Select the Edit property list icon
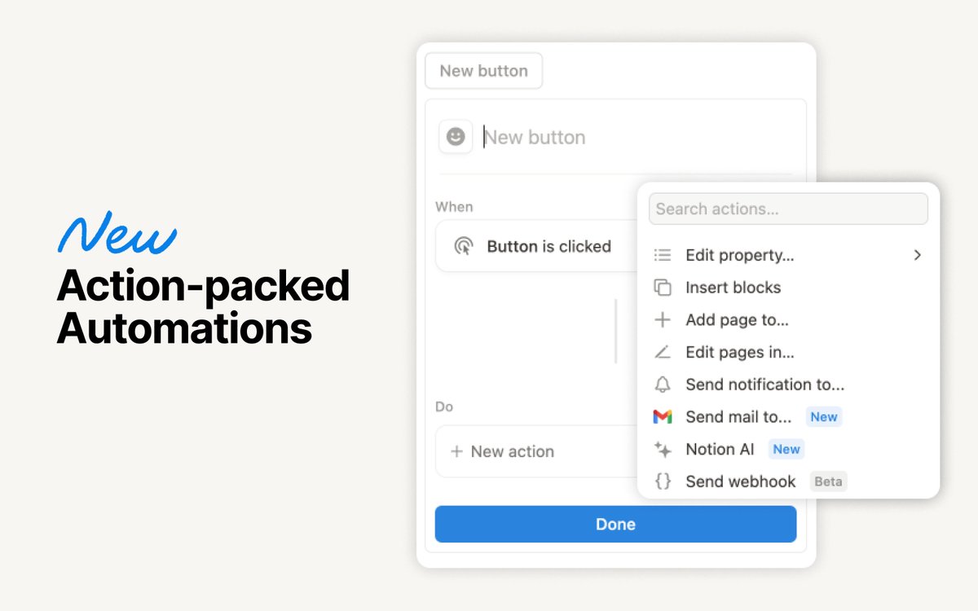Image resolution: width=978 pixels, height=611 pixels. pyautogui.click(x=663, y=255)
